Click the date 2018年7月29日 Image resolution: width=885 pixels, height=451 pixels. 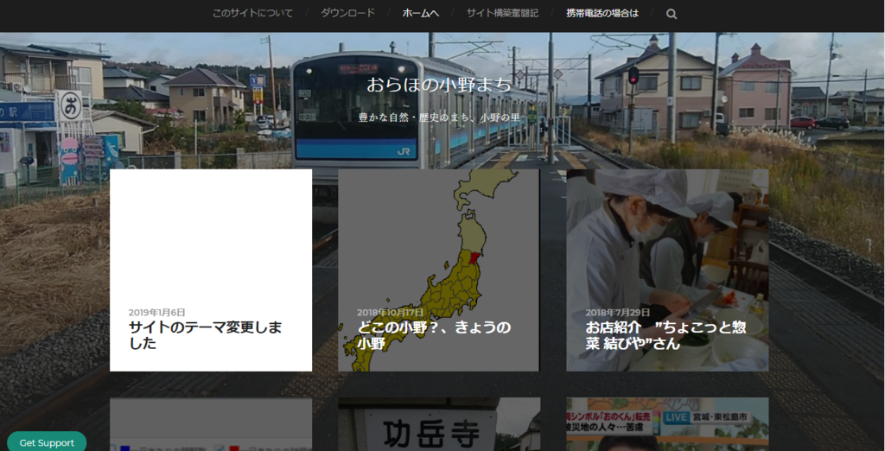(x=617, y=312)
